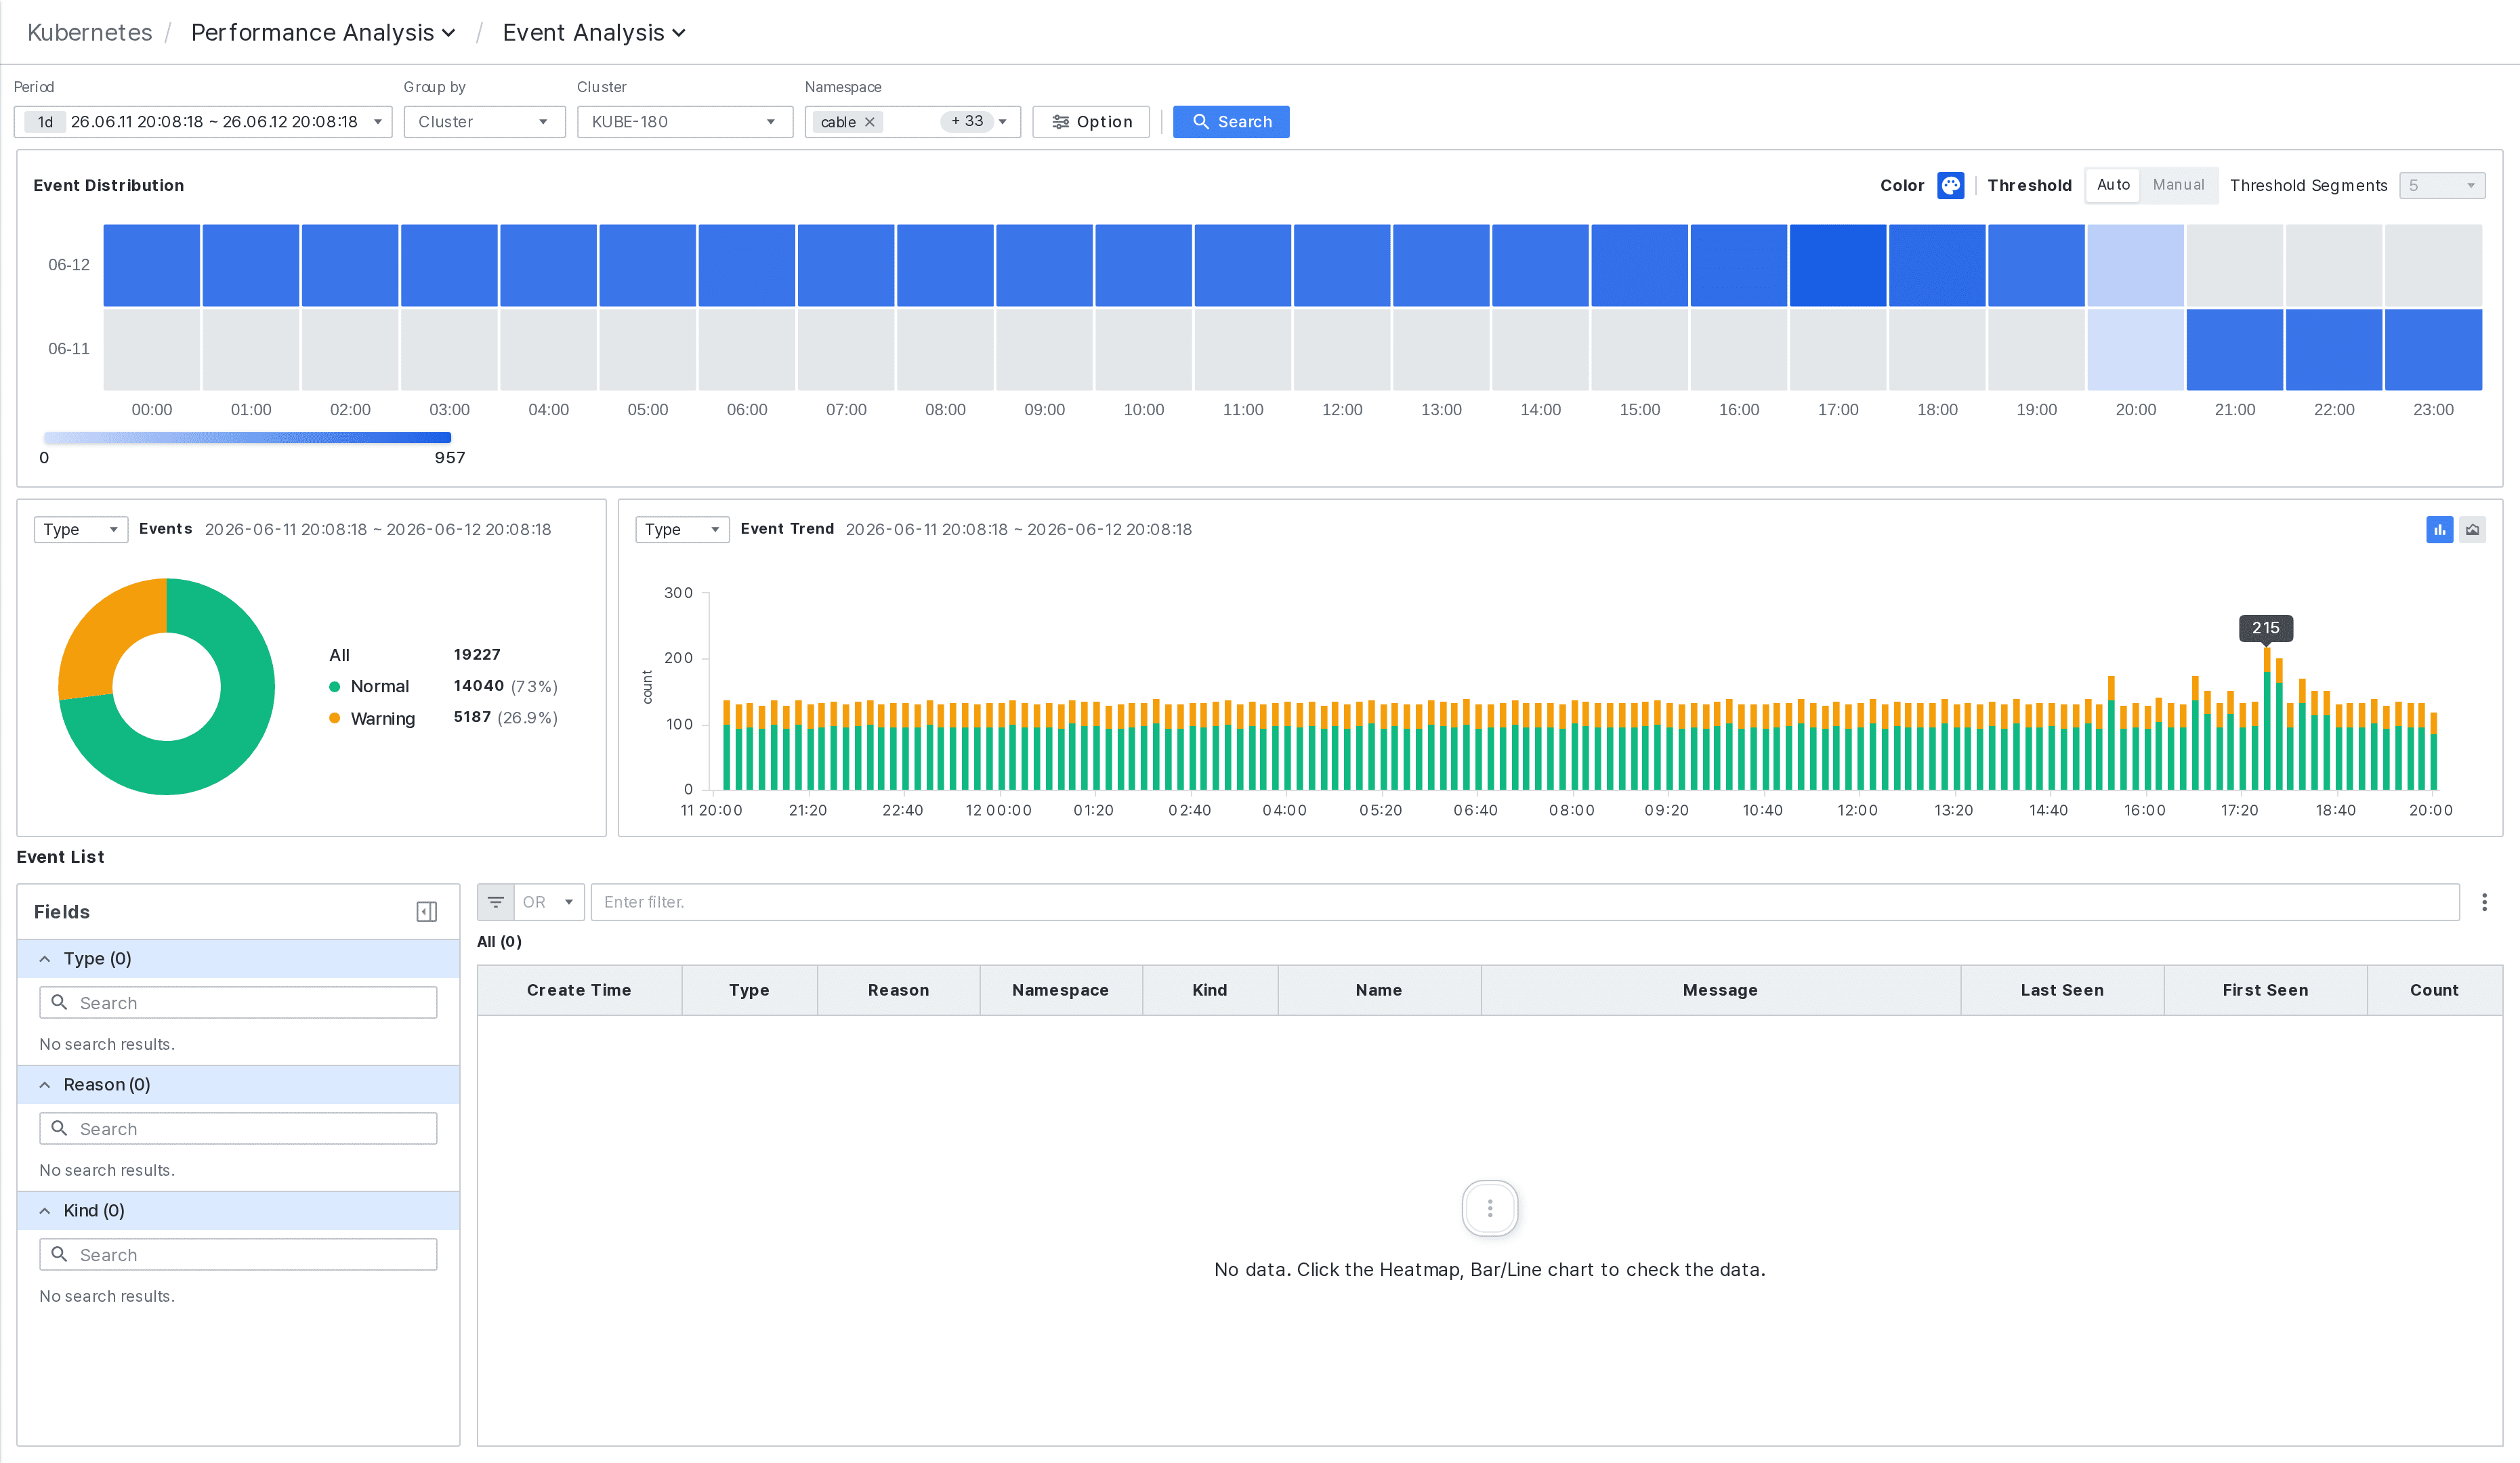Image resolution: width=2520 pixels, height=1463 pixels.
Task: Sort by Reason column header
Action: (x=898, y=990)
